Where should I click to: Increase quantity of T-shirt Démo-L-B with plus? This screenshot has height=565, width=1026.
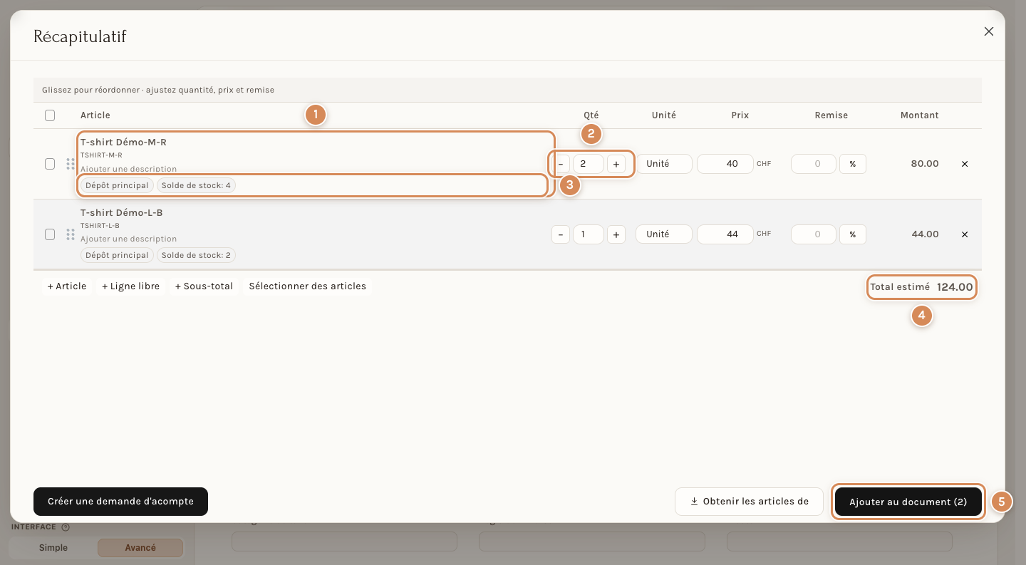pyautogui.click(x=616, y=234)
